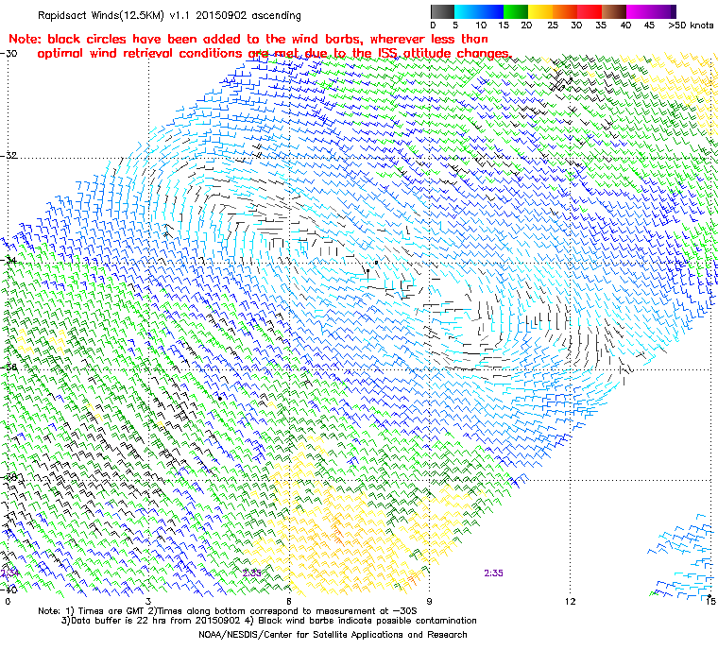Click the green 15–20 knots legend swatch
This screenshot has width=718, height=650.
tap(516, 11)
